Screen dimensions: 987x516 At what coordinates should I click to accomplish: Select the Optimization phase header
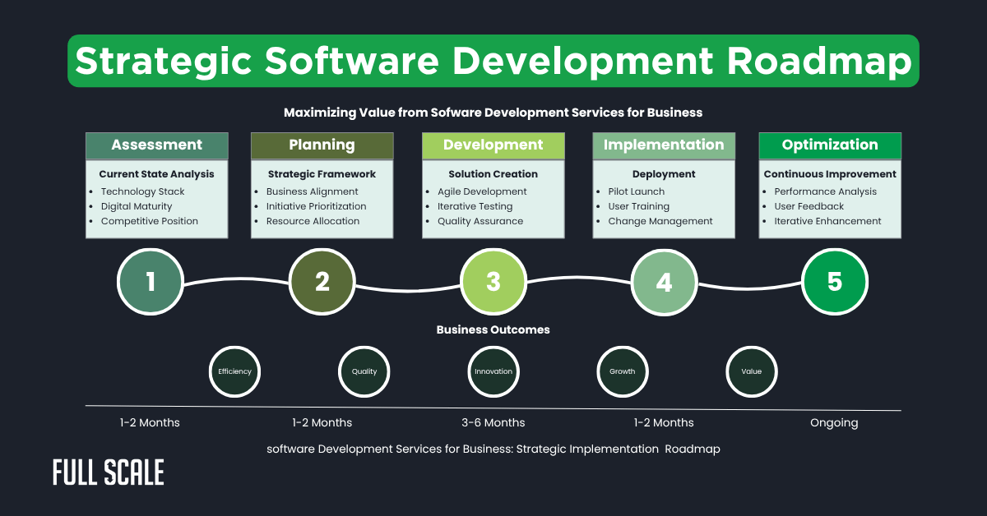tap(830, 145)
